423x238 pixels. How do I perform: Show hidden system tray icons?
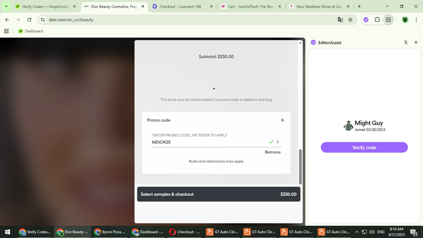pos(357,232)
